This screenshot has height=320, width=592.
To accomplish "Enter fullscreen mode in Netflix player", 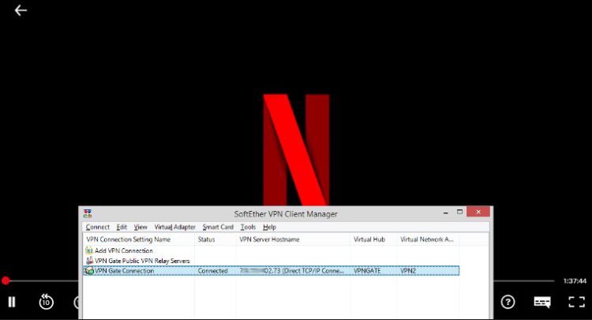I will [576, 302].
